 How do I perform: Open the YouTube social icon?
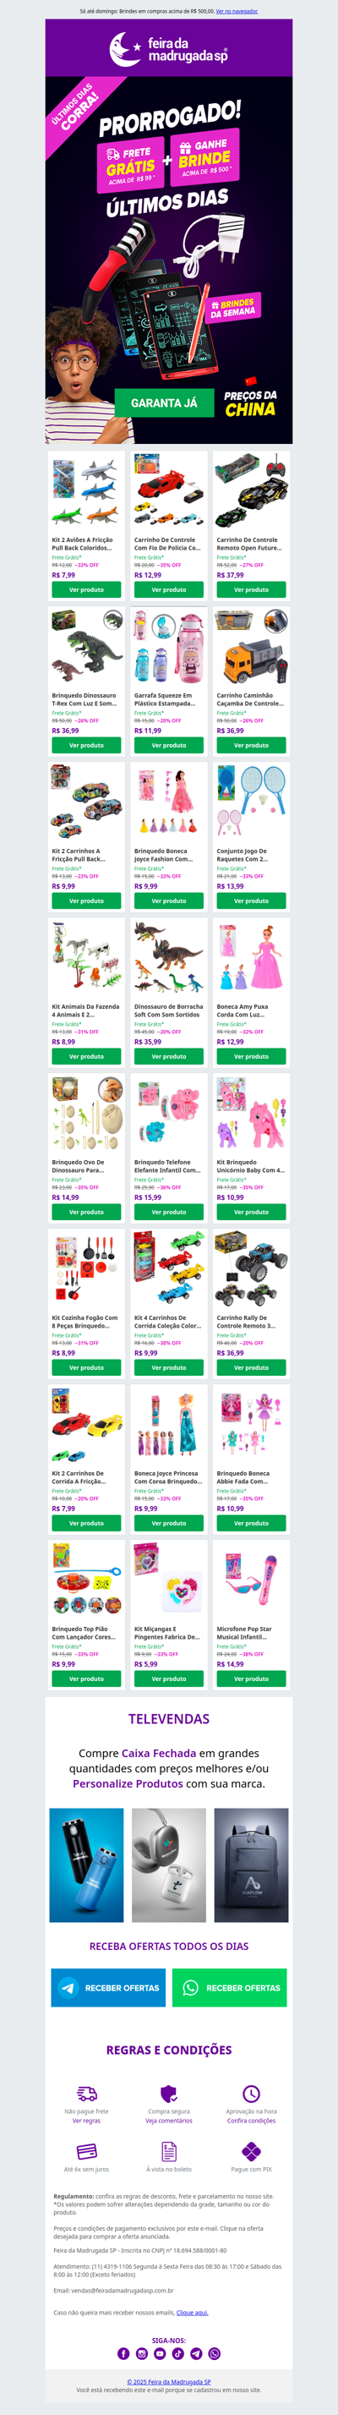tap(160, 2353)
